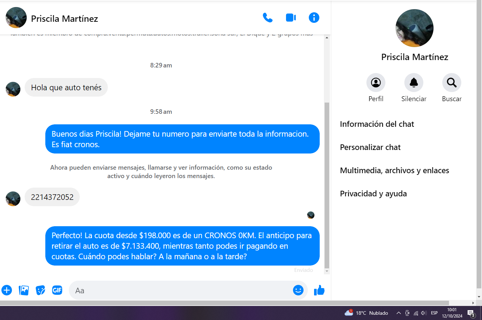
Task: Select the phone number message 2214372052
Action: pos(52,197)
